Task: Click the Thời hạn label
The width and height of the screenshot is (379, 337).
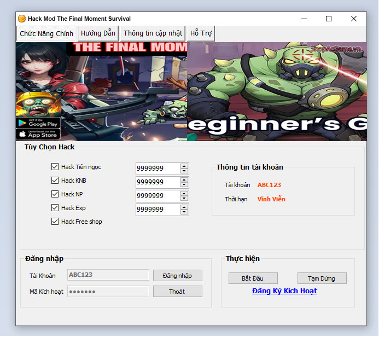Action: point(236,199)
